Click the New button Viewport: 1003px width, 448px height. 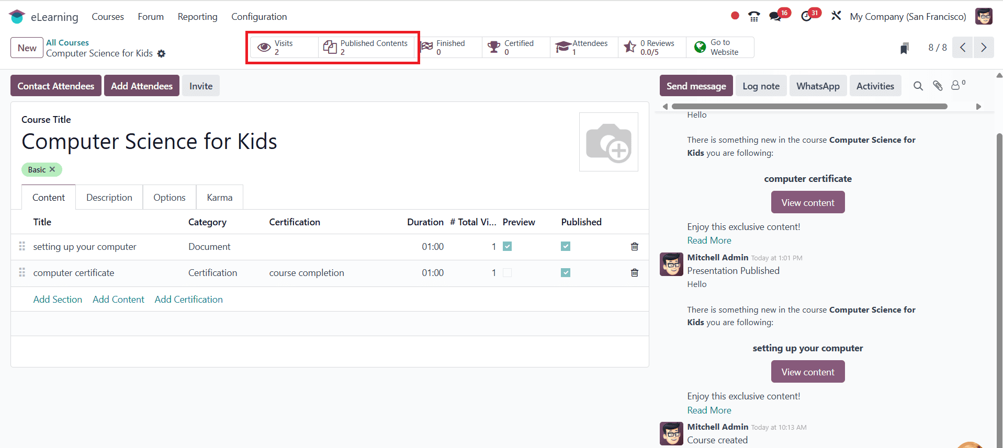(27, 48)
